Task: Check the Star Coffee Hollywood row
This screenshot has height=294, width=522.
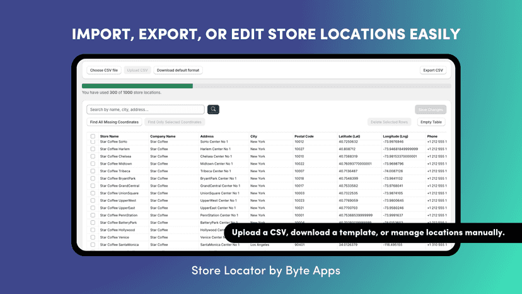Action: tap(93, 230)
